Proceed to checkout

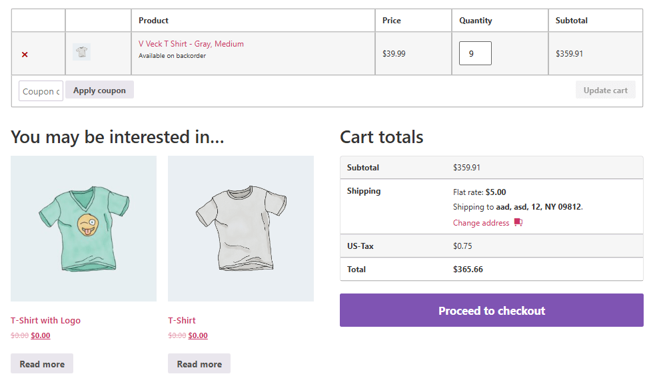pos(491,311)
